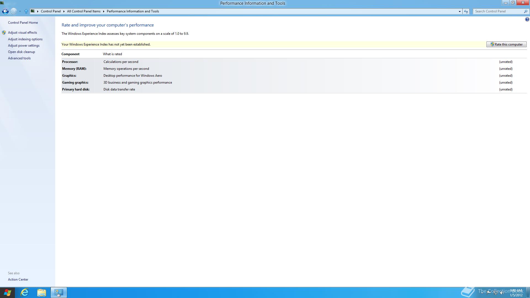The height and width of the screenshot is (298, 530).
Task: Click the (unrated) score for Processor
Action: (506, 62)
